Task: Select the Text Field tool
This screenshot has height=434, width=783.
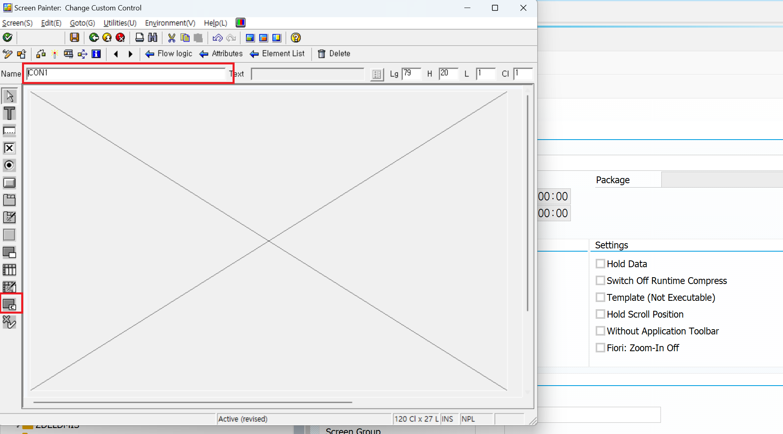Action: pyautogui.click(x=9, y=114)
